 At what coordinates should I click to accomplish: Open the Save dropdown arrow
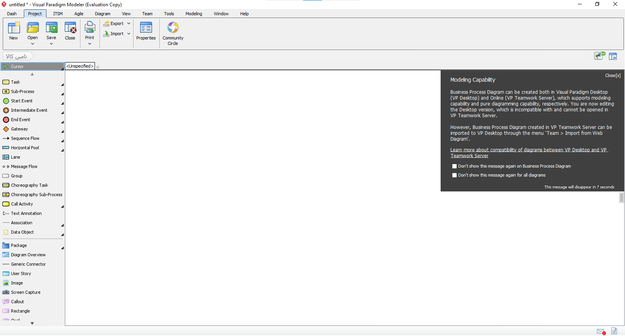point(51,44)
